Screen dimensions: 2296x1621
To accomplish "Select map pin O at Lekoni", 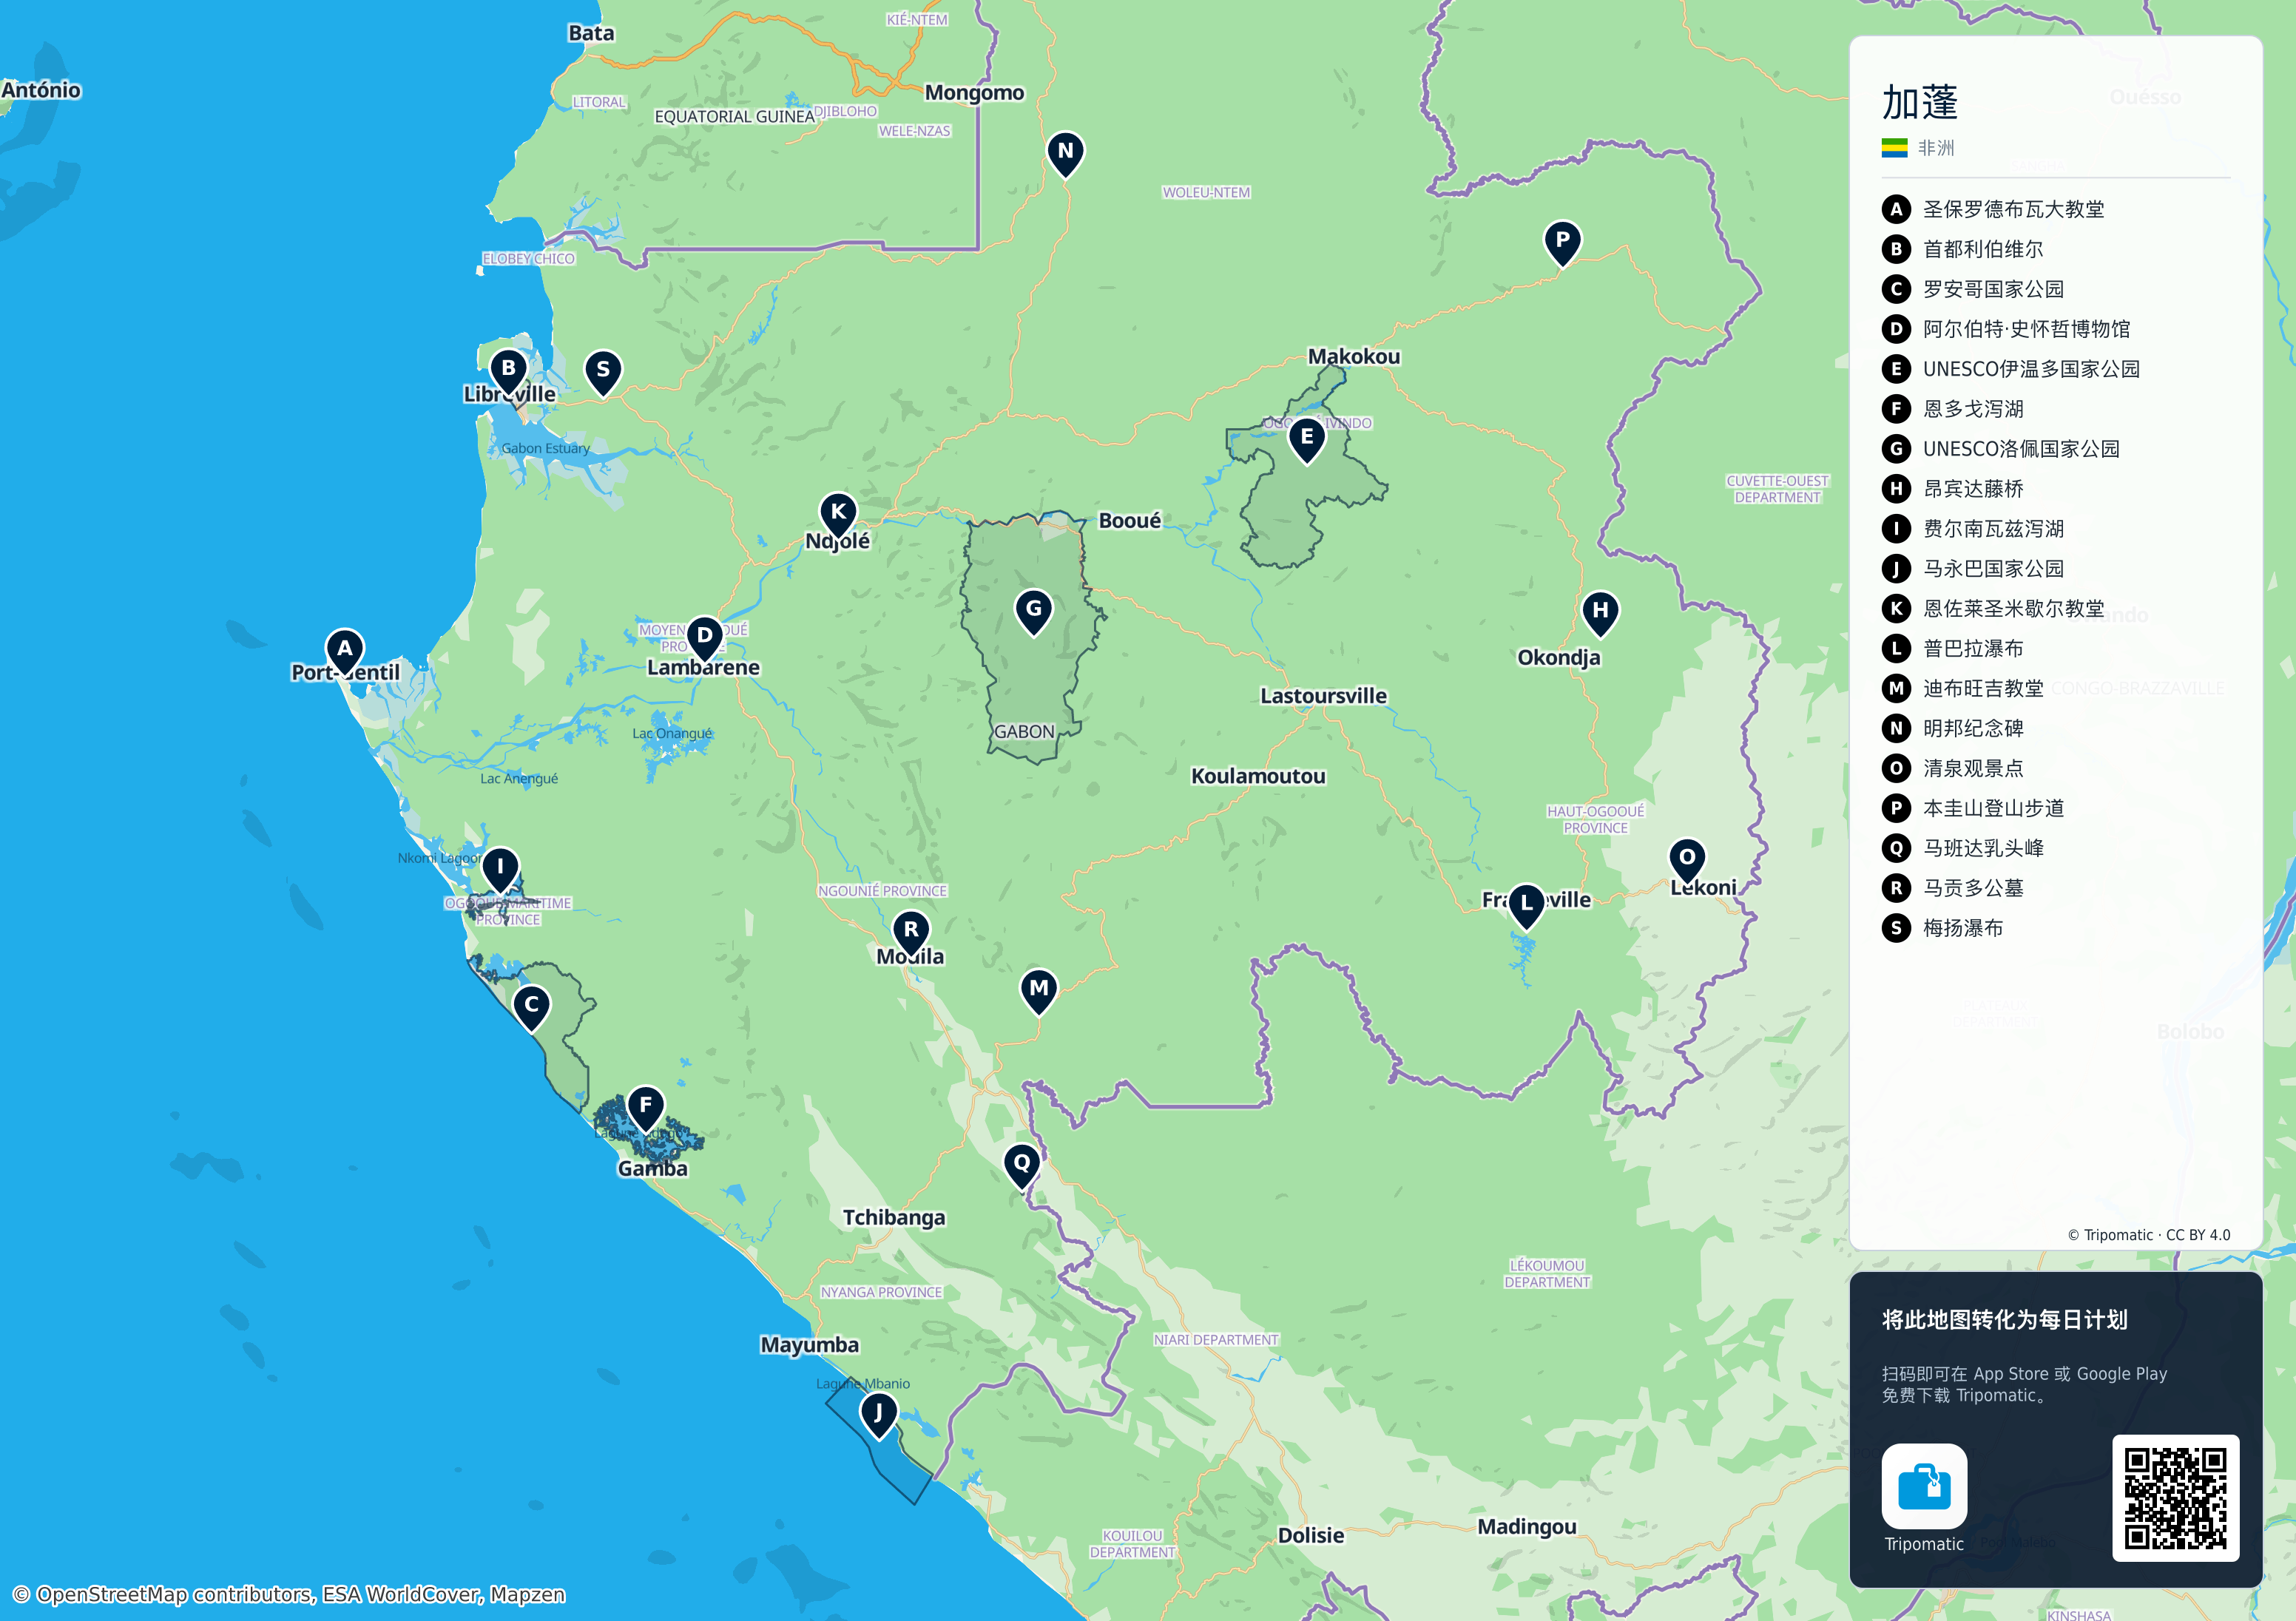I will pos(1687,861).
